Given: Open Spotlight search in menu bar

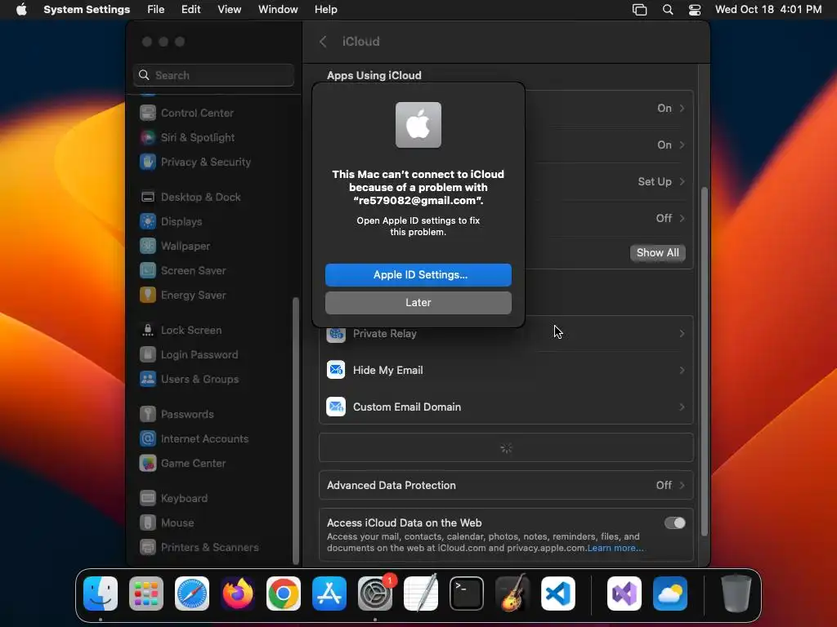Looking at the screenshot, I should (x=668, y=10).
